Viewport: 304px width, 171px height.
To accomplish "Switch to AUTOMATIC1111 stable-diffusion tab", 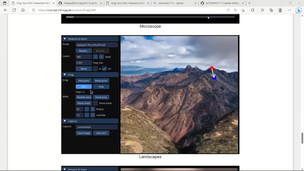I will pos(222,3).
